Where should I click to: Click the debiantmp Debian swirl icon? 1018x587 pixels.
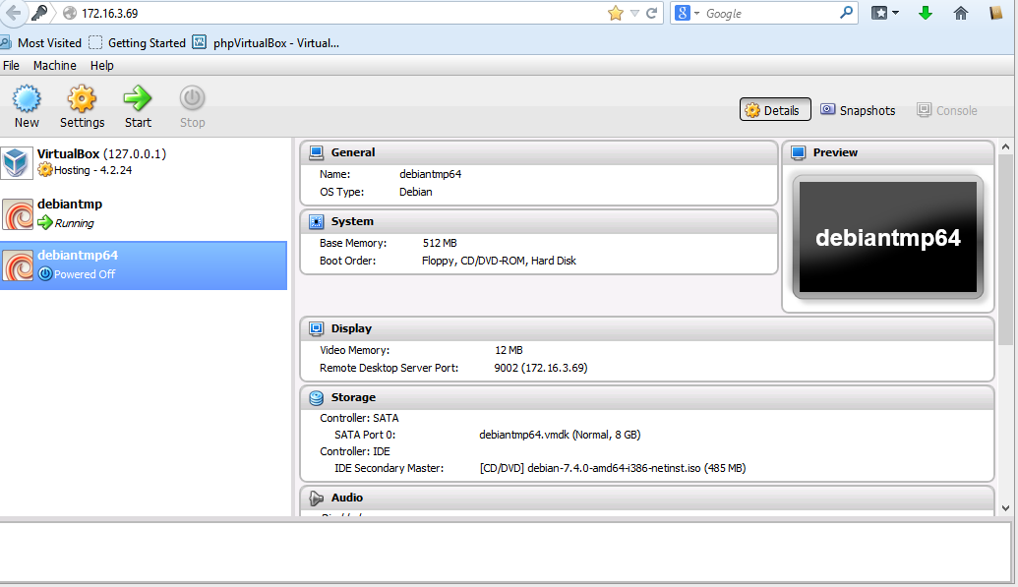coord(18,214)
